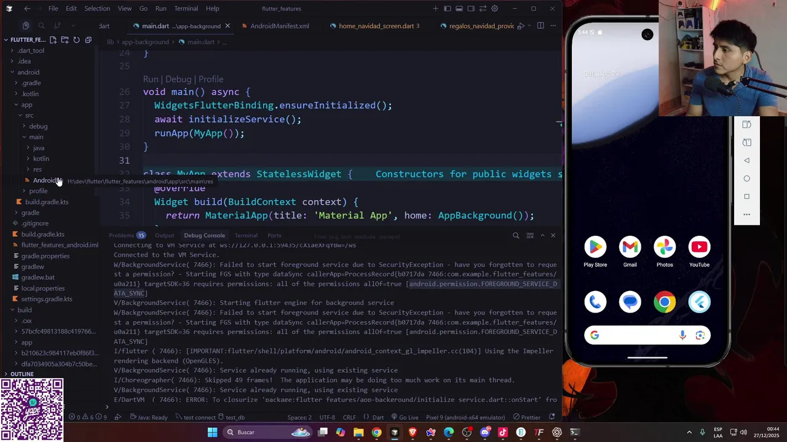Image resolution: width=787 pixels, height=442 pixels.
Task: Open the Explorer view icon
Action: (x=26, y=26)
